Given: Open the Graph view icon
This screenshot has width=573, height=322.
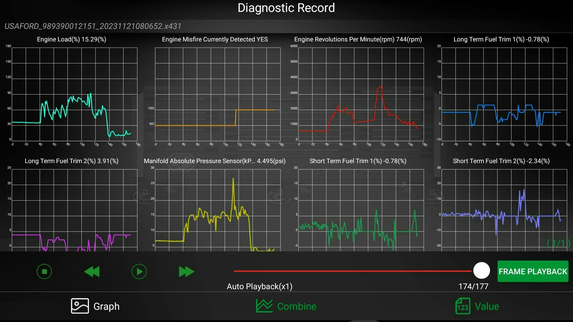Looking at the screenshot, I should coord(80,306).
